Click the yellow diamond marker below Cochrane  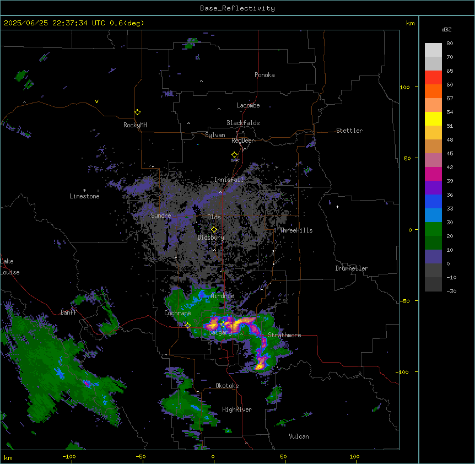pos(188,326)
